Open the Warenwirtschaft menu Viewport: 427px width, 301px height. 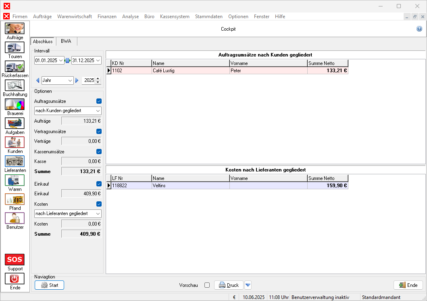pos(75,17)
